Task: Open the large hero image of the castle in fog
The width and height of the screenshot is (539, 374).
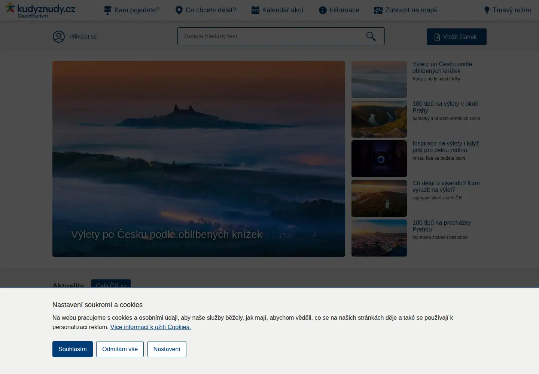Action: click(x=199, y=159)
